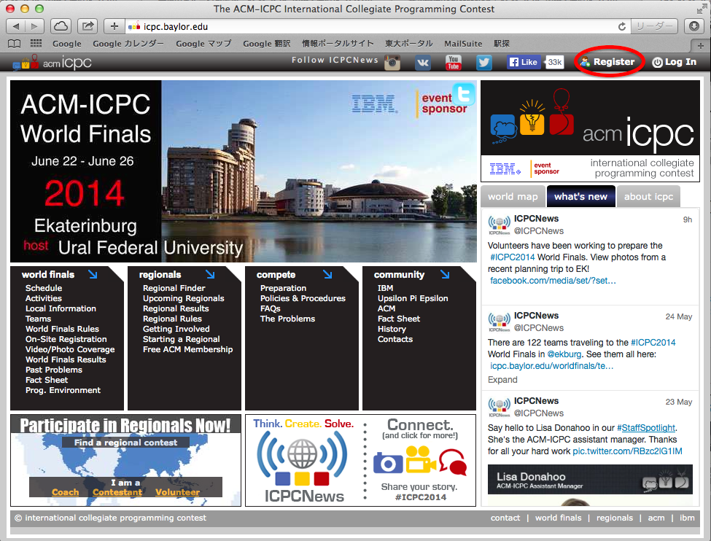Show Top Sites grid icon
Viewport: 711px width, 541px height.
36,44
